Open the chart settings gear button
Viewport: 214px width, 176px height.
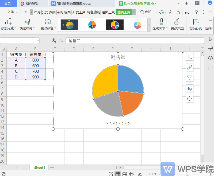(x=189, y=99)
